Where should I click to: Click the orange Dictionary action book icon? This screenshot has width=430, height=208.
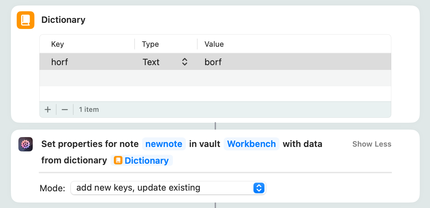[26, 20]
